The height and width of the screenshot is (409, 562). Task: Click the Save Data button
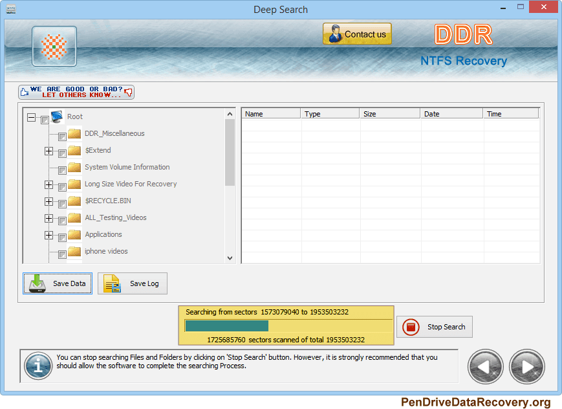coord(58,283)
